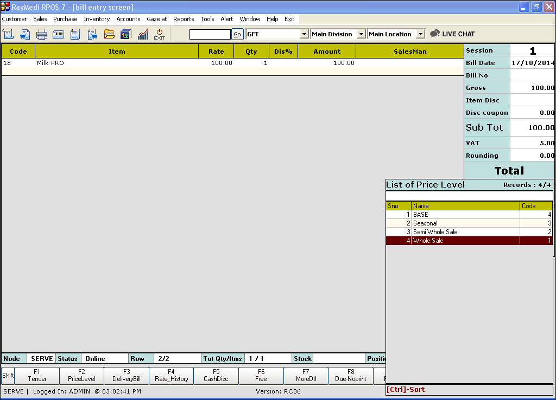
Task: Click the EXIT power icon in the toolbar
Action: (x=159, y=34)
